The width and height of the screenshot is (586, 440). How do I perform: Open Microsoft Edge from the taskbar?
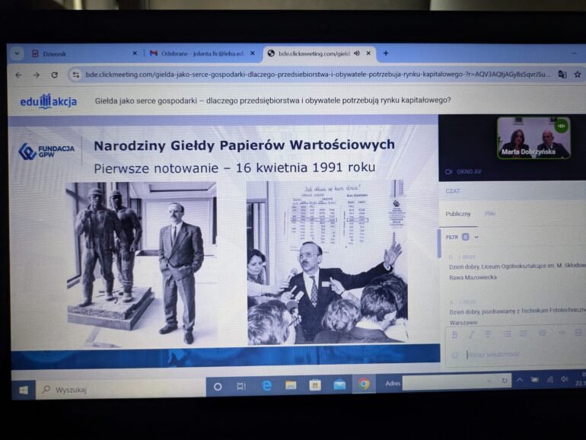coord(266,385)
